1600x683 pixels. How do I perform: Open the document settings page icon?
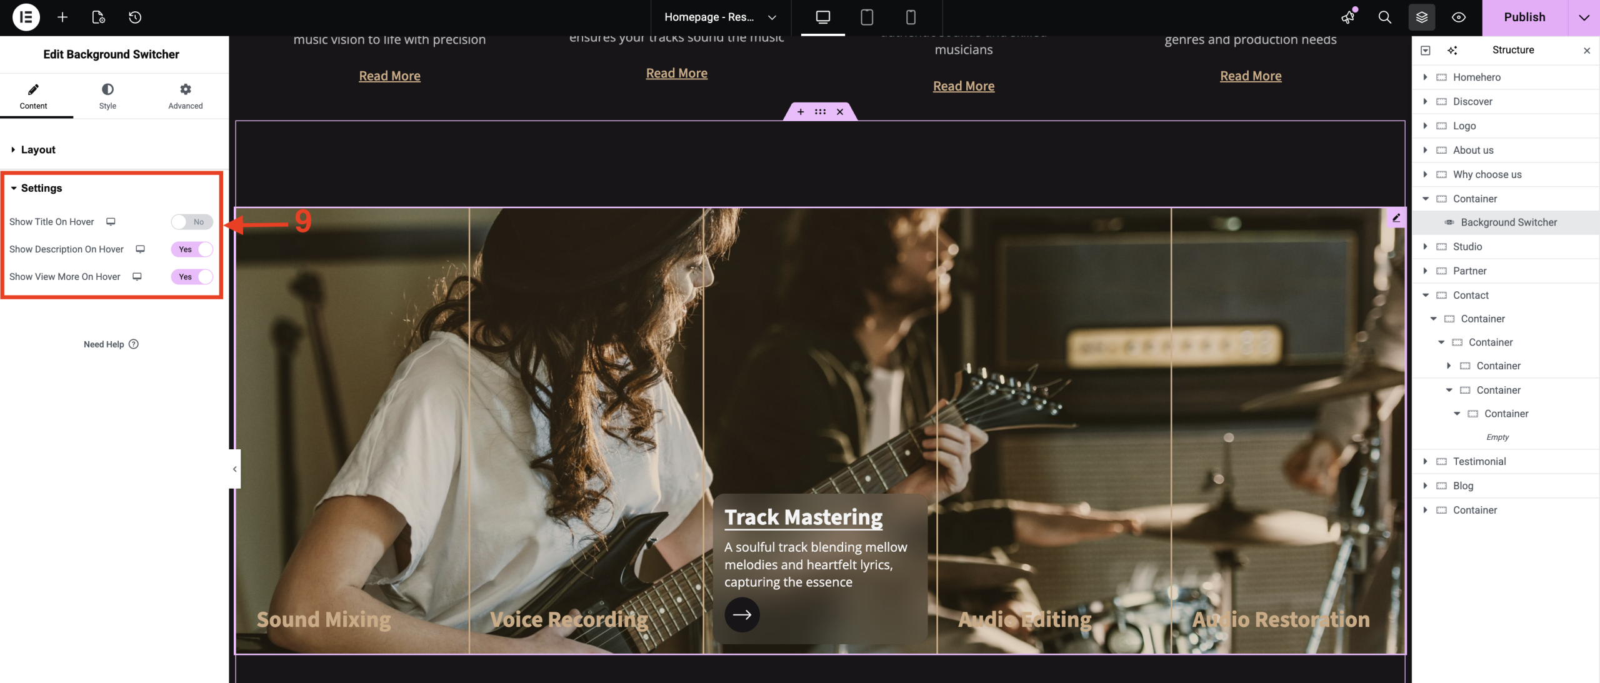coord(99,17)
